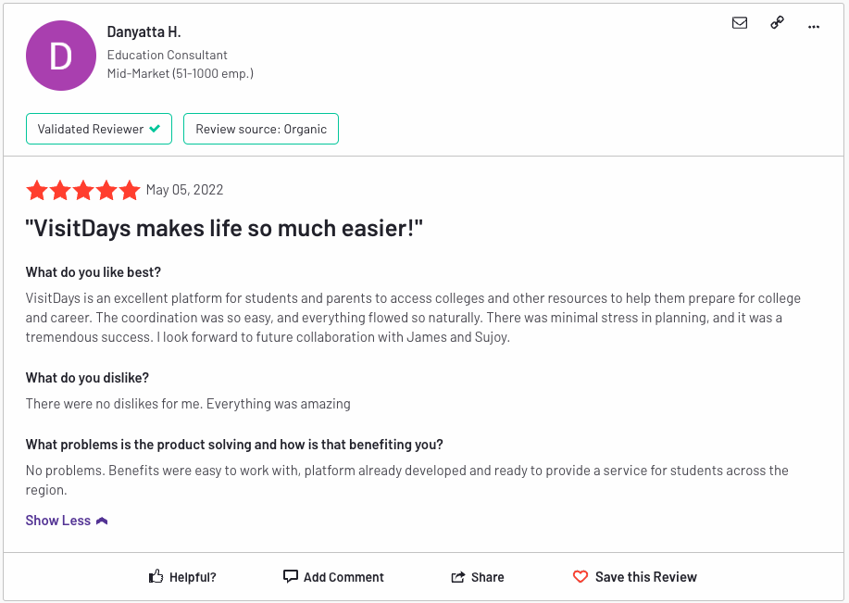Click the green Validated Reviewer checkmark

(x=155, y=128)
